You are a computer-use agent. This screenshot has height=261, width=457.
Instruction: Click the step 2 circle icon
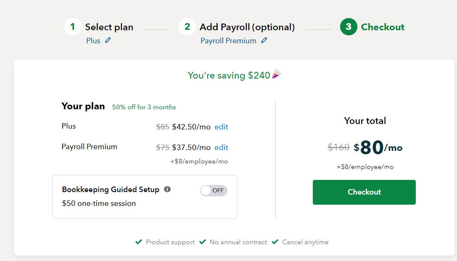[x=187, y=27]
